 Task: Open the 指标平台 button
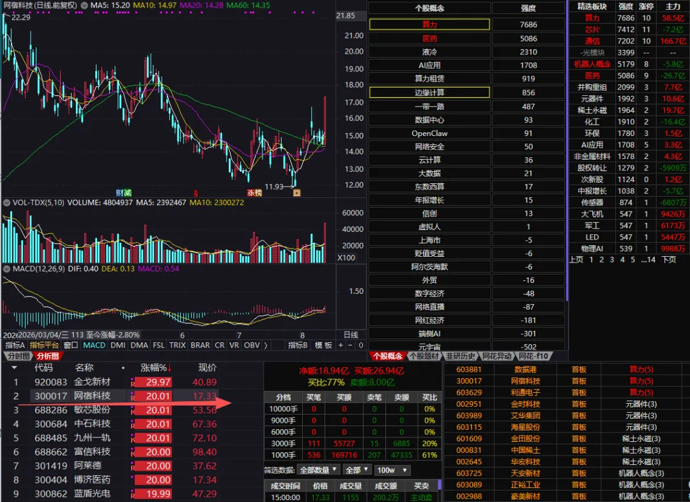pos(44,346)
